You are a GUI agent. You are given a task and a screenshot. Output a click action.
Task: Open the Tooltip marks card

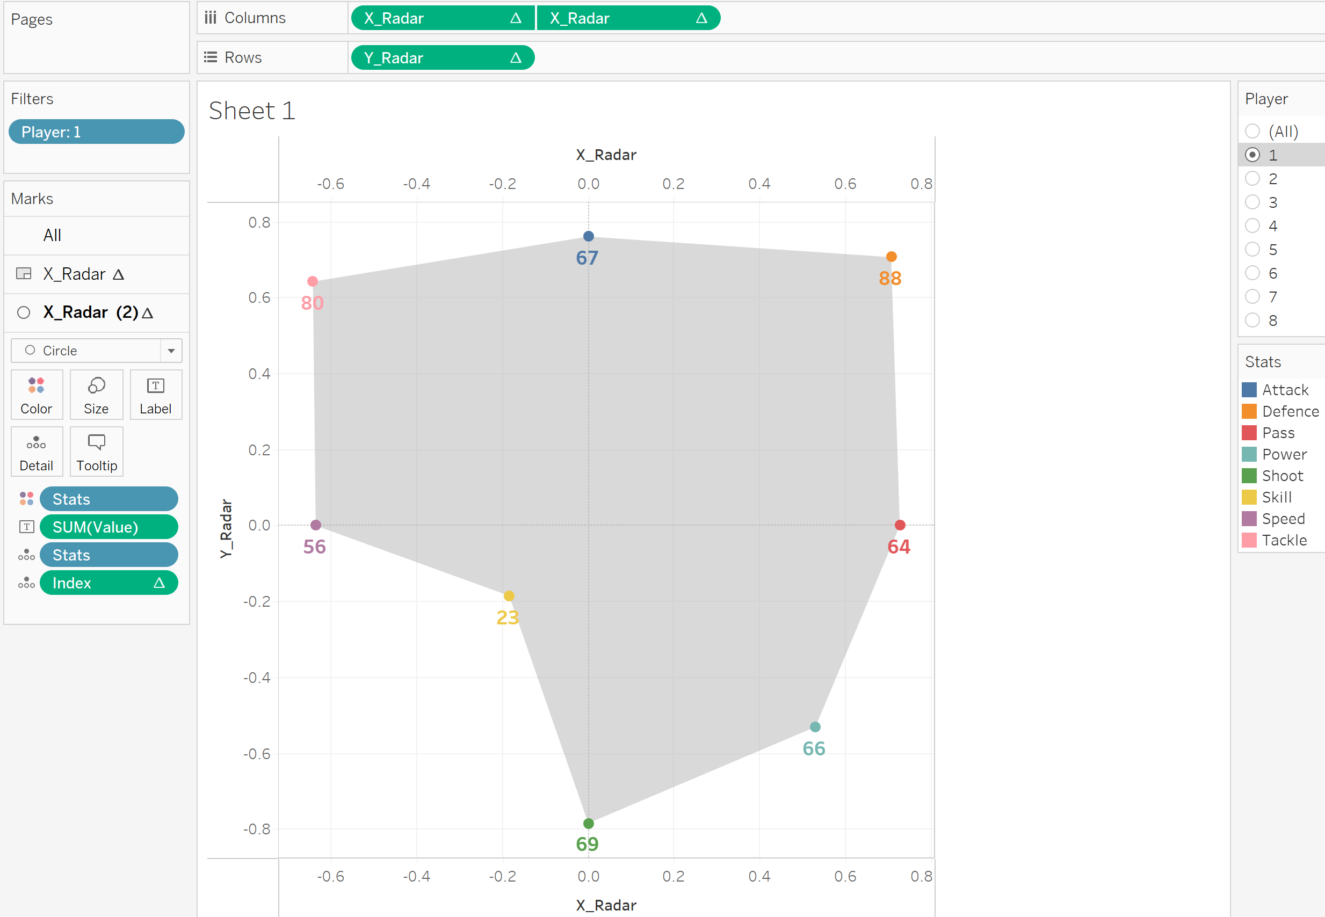pyautogui.click(x=96, y=452)
